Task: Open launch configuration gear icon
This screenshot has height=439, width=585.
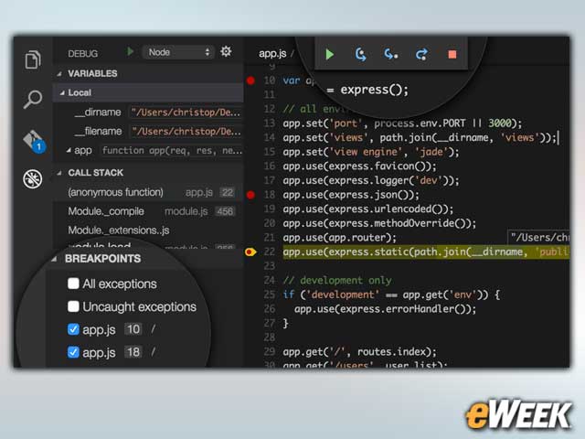Action: click(x=226, y=51)
